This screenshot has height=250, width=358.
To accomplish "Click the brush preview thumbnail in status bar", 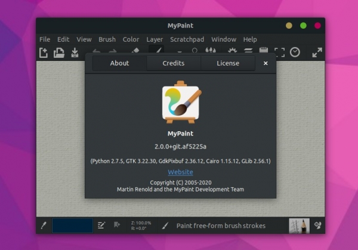I will click(x=299, y=226).
